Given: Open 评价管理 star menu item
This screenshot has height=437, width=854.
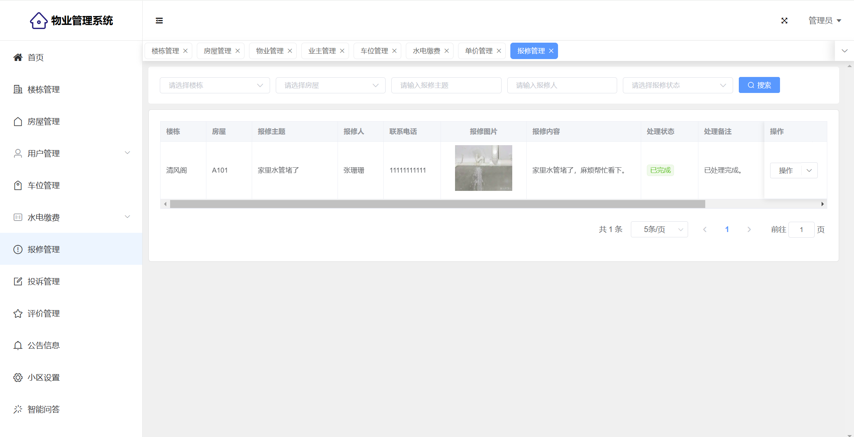Looking at the screenshot, I should click(43, 314).
